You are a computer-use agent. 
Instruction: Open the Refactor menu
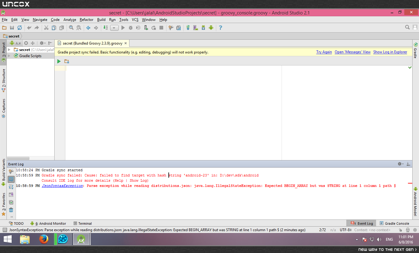pos(86,20)
